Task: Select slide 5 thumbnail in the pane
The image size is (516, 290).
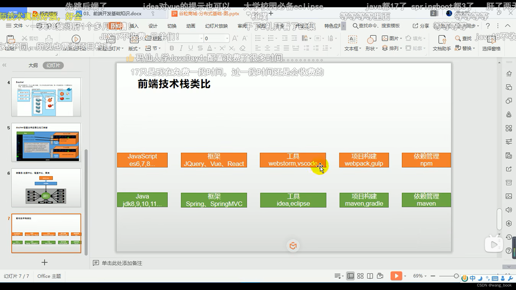Action: (46, 143)
